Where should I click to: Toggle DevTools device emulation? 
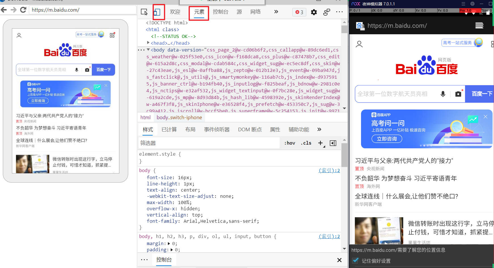point(157,12)
